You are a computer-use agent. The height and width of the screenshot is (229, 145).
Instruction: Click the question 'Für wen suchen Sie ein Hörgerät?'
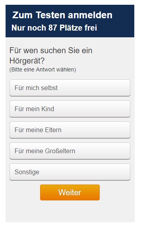(x=51, y=56)
